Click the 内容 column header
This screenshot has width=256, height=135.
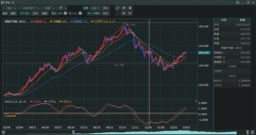click(x=223, y=20)
